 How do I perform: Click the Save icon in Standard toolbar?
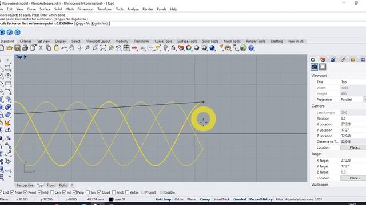coord(17,48)
